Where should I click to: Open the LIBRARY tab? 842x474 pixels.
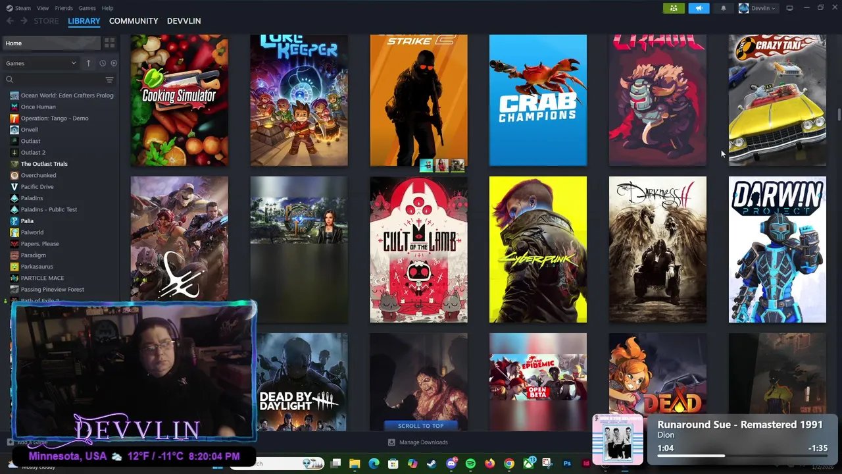point(84,21)
